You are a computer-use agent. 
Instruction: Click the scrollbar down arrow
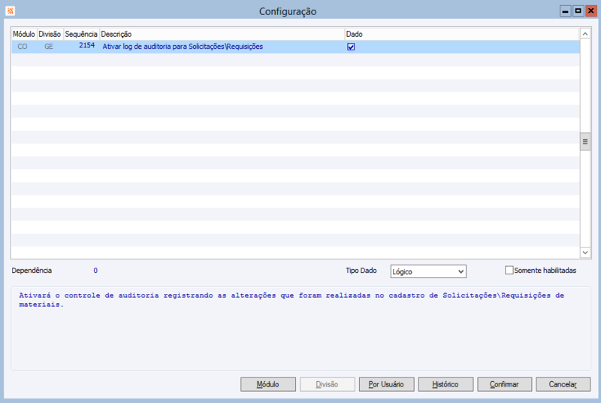tap(585, 253)
